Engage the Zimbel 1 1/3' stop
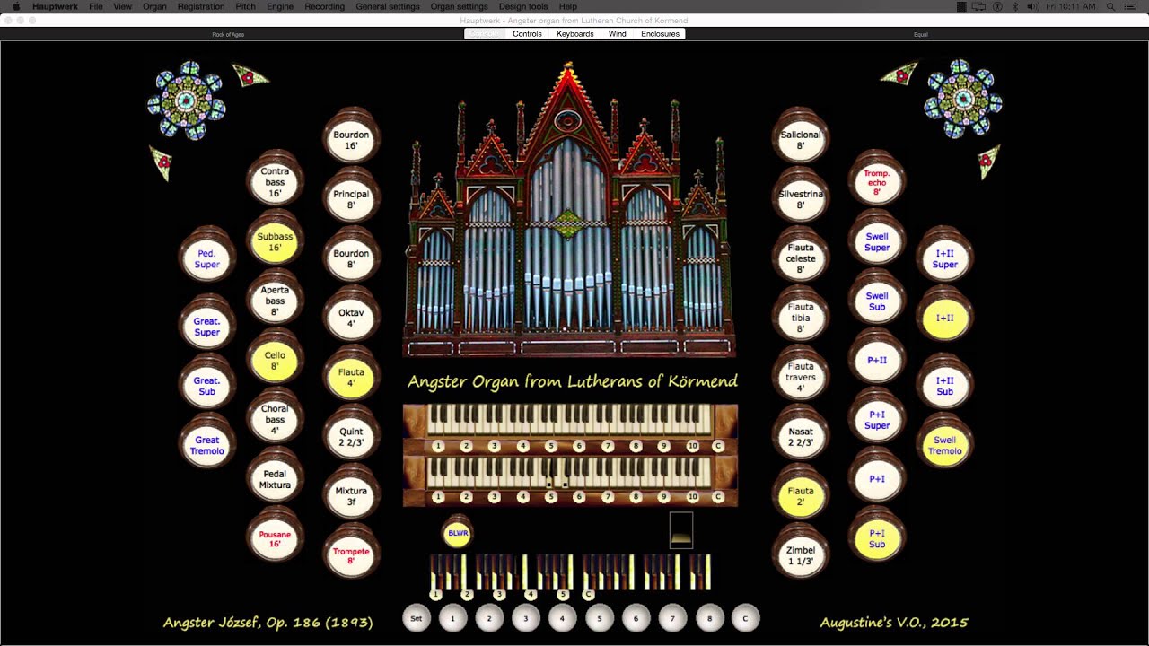Image resolution: width=1149 pixels, height=646 pixels. 800,554
